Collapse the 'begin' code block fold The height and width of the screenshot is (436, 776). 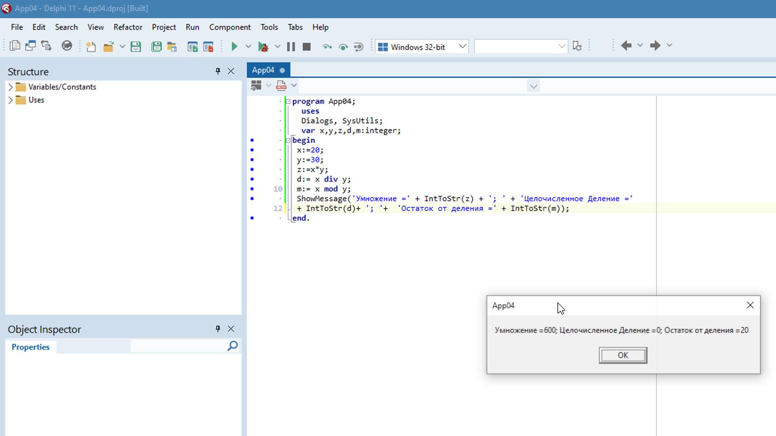click(288, 140)
